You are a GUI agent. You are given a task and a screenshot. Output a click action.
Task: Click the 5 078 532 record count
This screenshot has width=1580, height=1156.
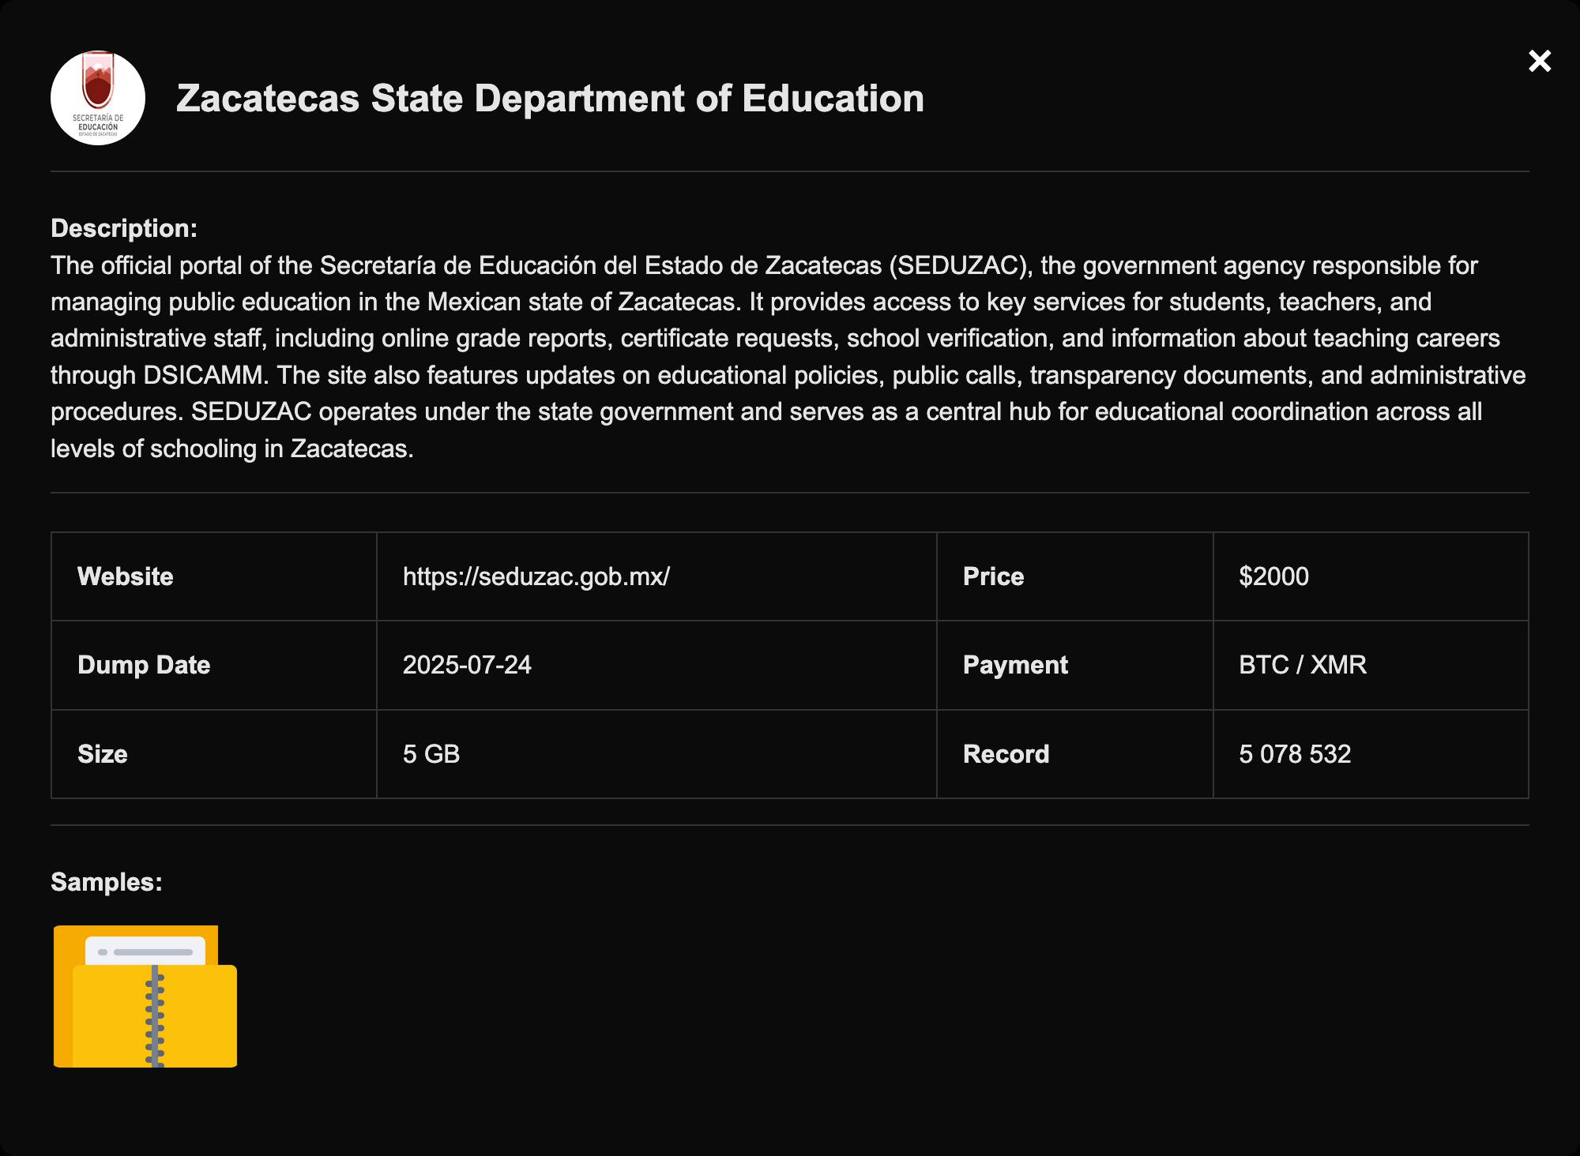tap(1295, 754)
